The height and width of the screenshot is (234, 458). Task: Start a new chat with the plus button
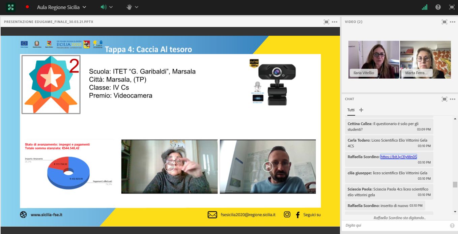pyautogui.click(x=361, y=110)
